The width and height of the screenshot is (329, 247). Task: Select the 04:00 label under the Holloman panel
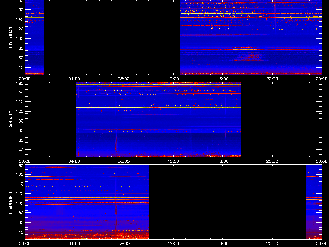74,79
